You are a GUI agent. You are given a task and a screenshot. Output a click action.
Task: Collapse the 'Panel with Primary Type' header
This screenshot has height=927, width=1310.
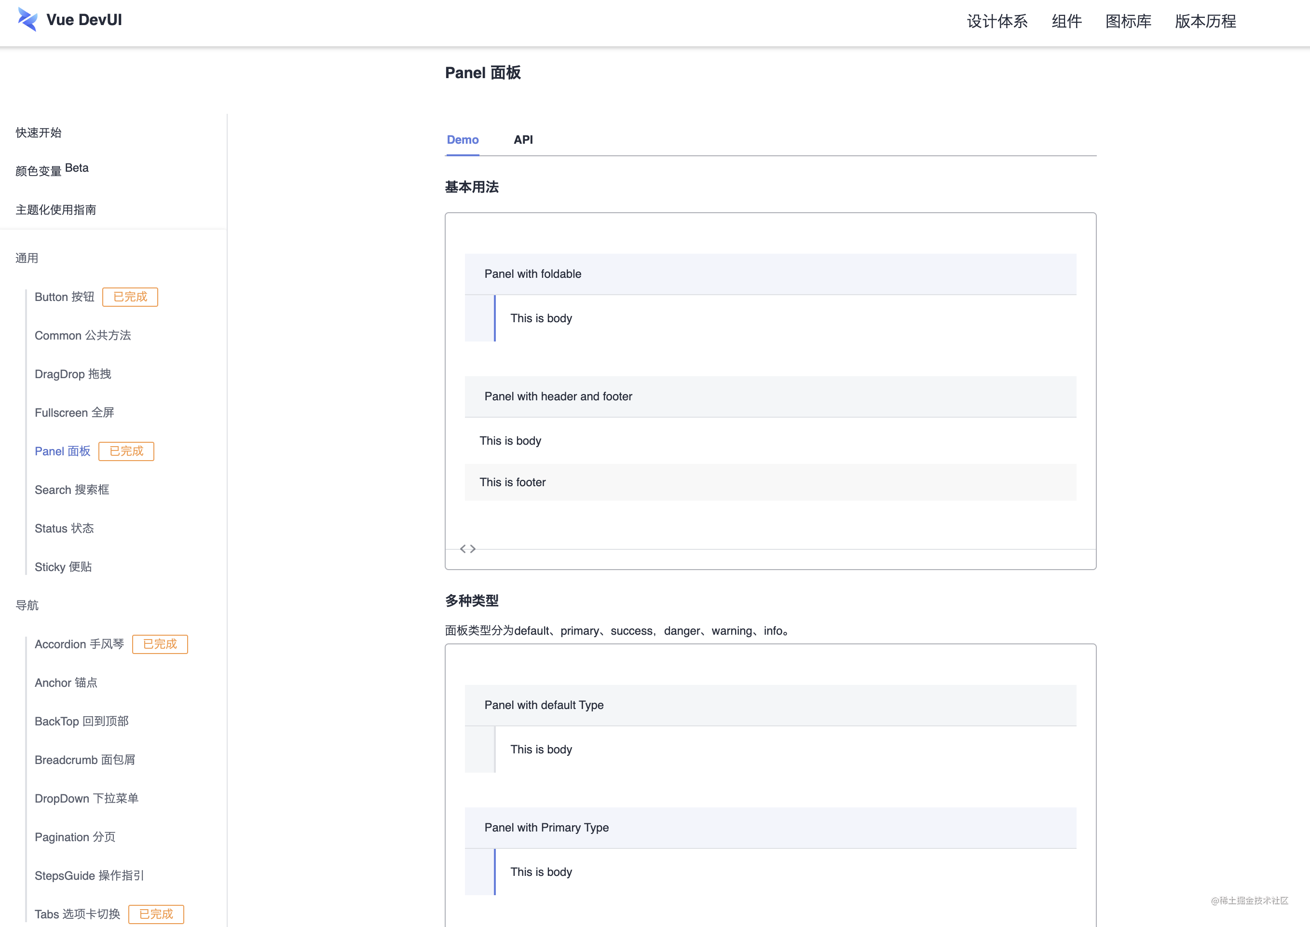click(x=770, y=828)
